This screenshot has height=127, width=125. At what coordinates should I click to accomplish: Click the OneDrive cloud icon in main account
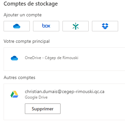[14, 58]
